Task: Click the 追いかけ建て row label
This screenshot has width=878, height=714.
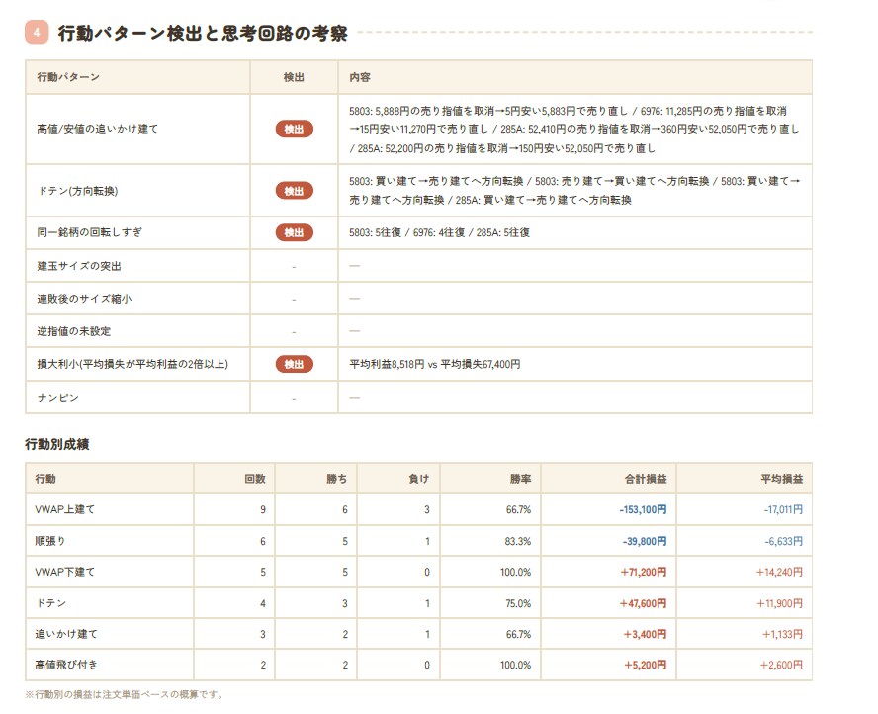Action: pos(66,634)
